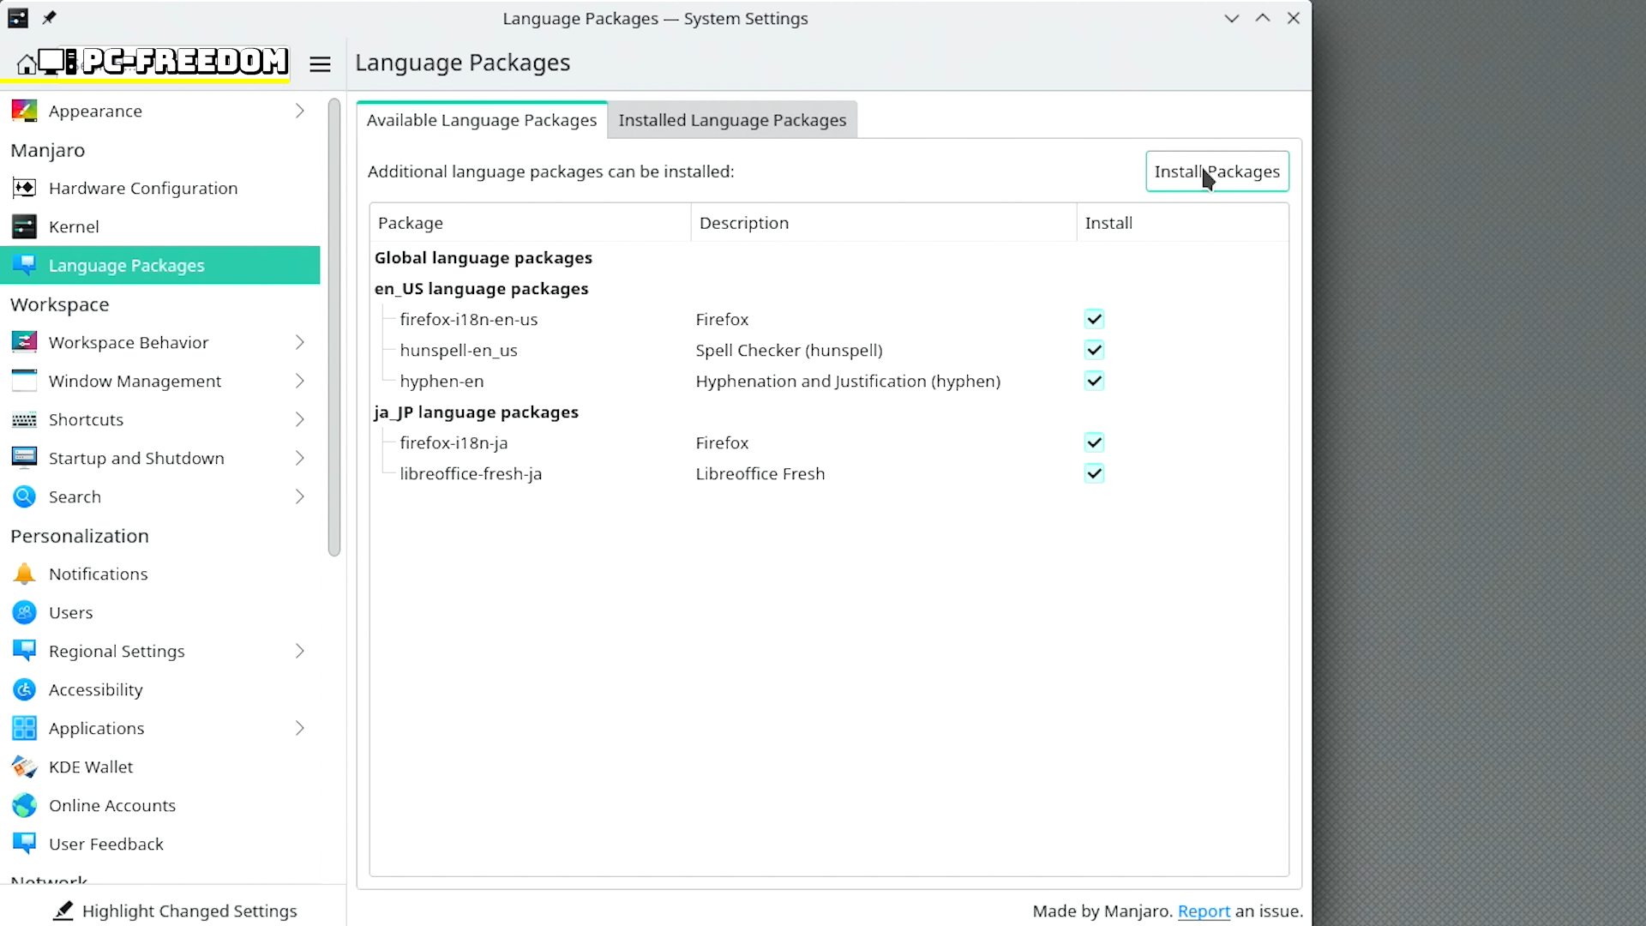The height and width of the screenshot is (926, 1646).
Task: Uncheck libreoffice-fresh-ja install checkbox
Action: [1094, 473]
